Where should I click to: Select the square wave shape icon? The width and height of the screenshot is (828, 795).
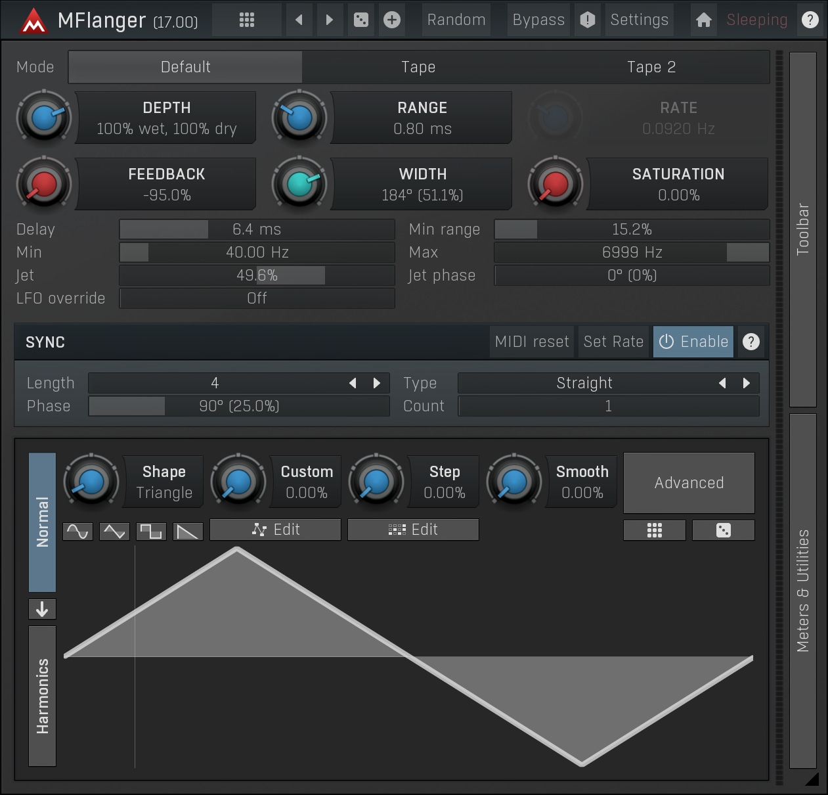pyautogui.click(x=151, y=531)
